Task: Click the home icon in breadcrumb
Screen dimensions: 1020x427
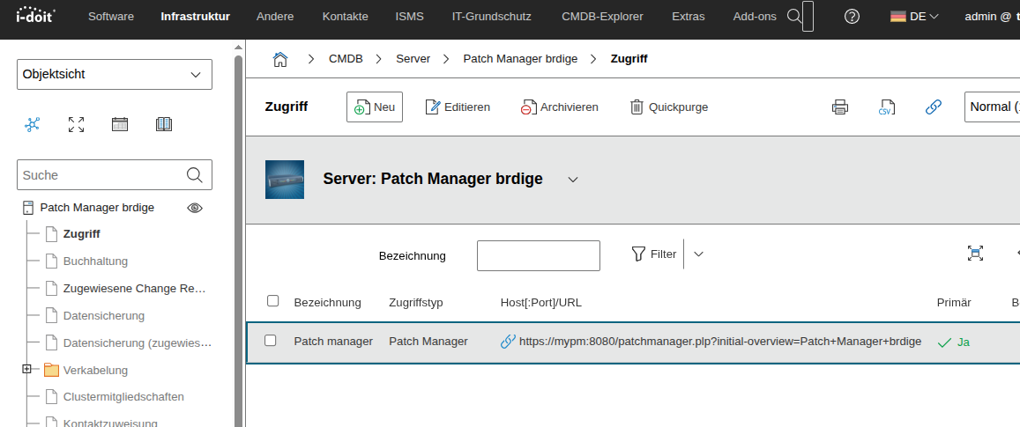Action: coord(280,59)
